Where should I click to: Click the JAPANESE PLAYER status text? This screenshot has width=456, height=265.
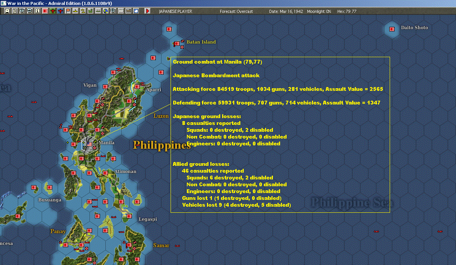(176, 11)
